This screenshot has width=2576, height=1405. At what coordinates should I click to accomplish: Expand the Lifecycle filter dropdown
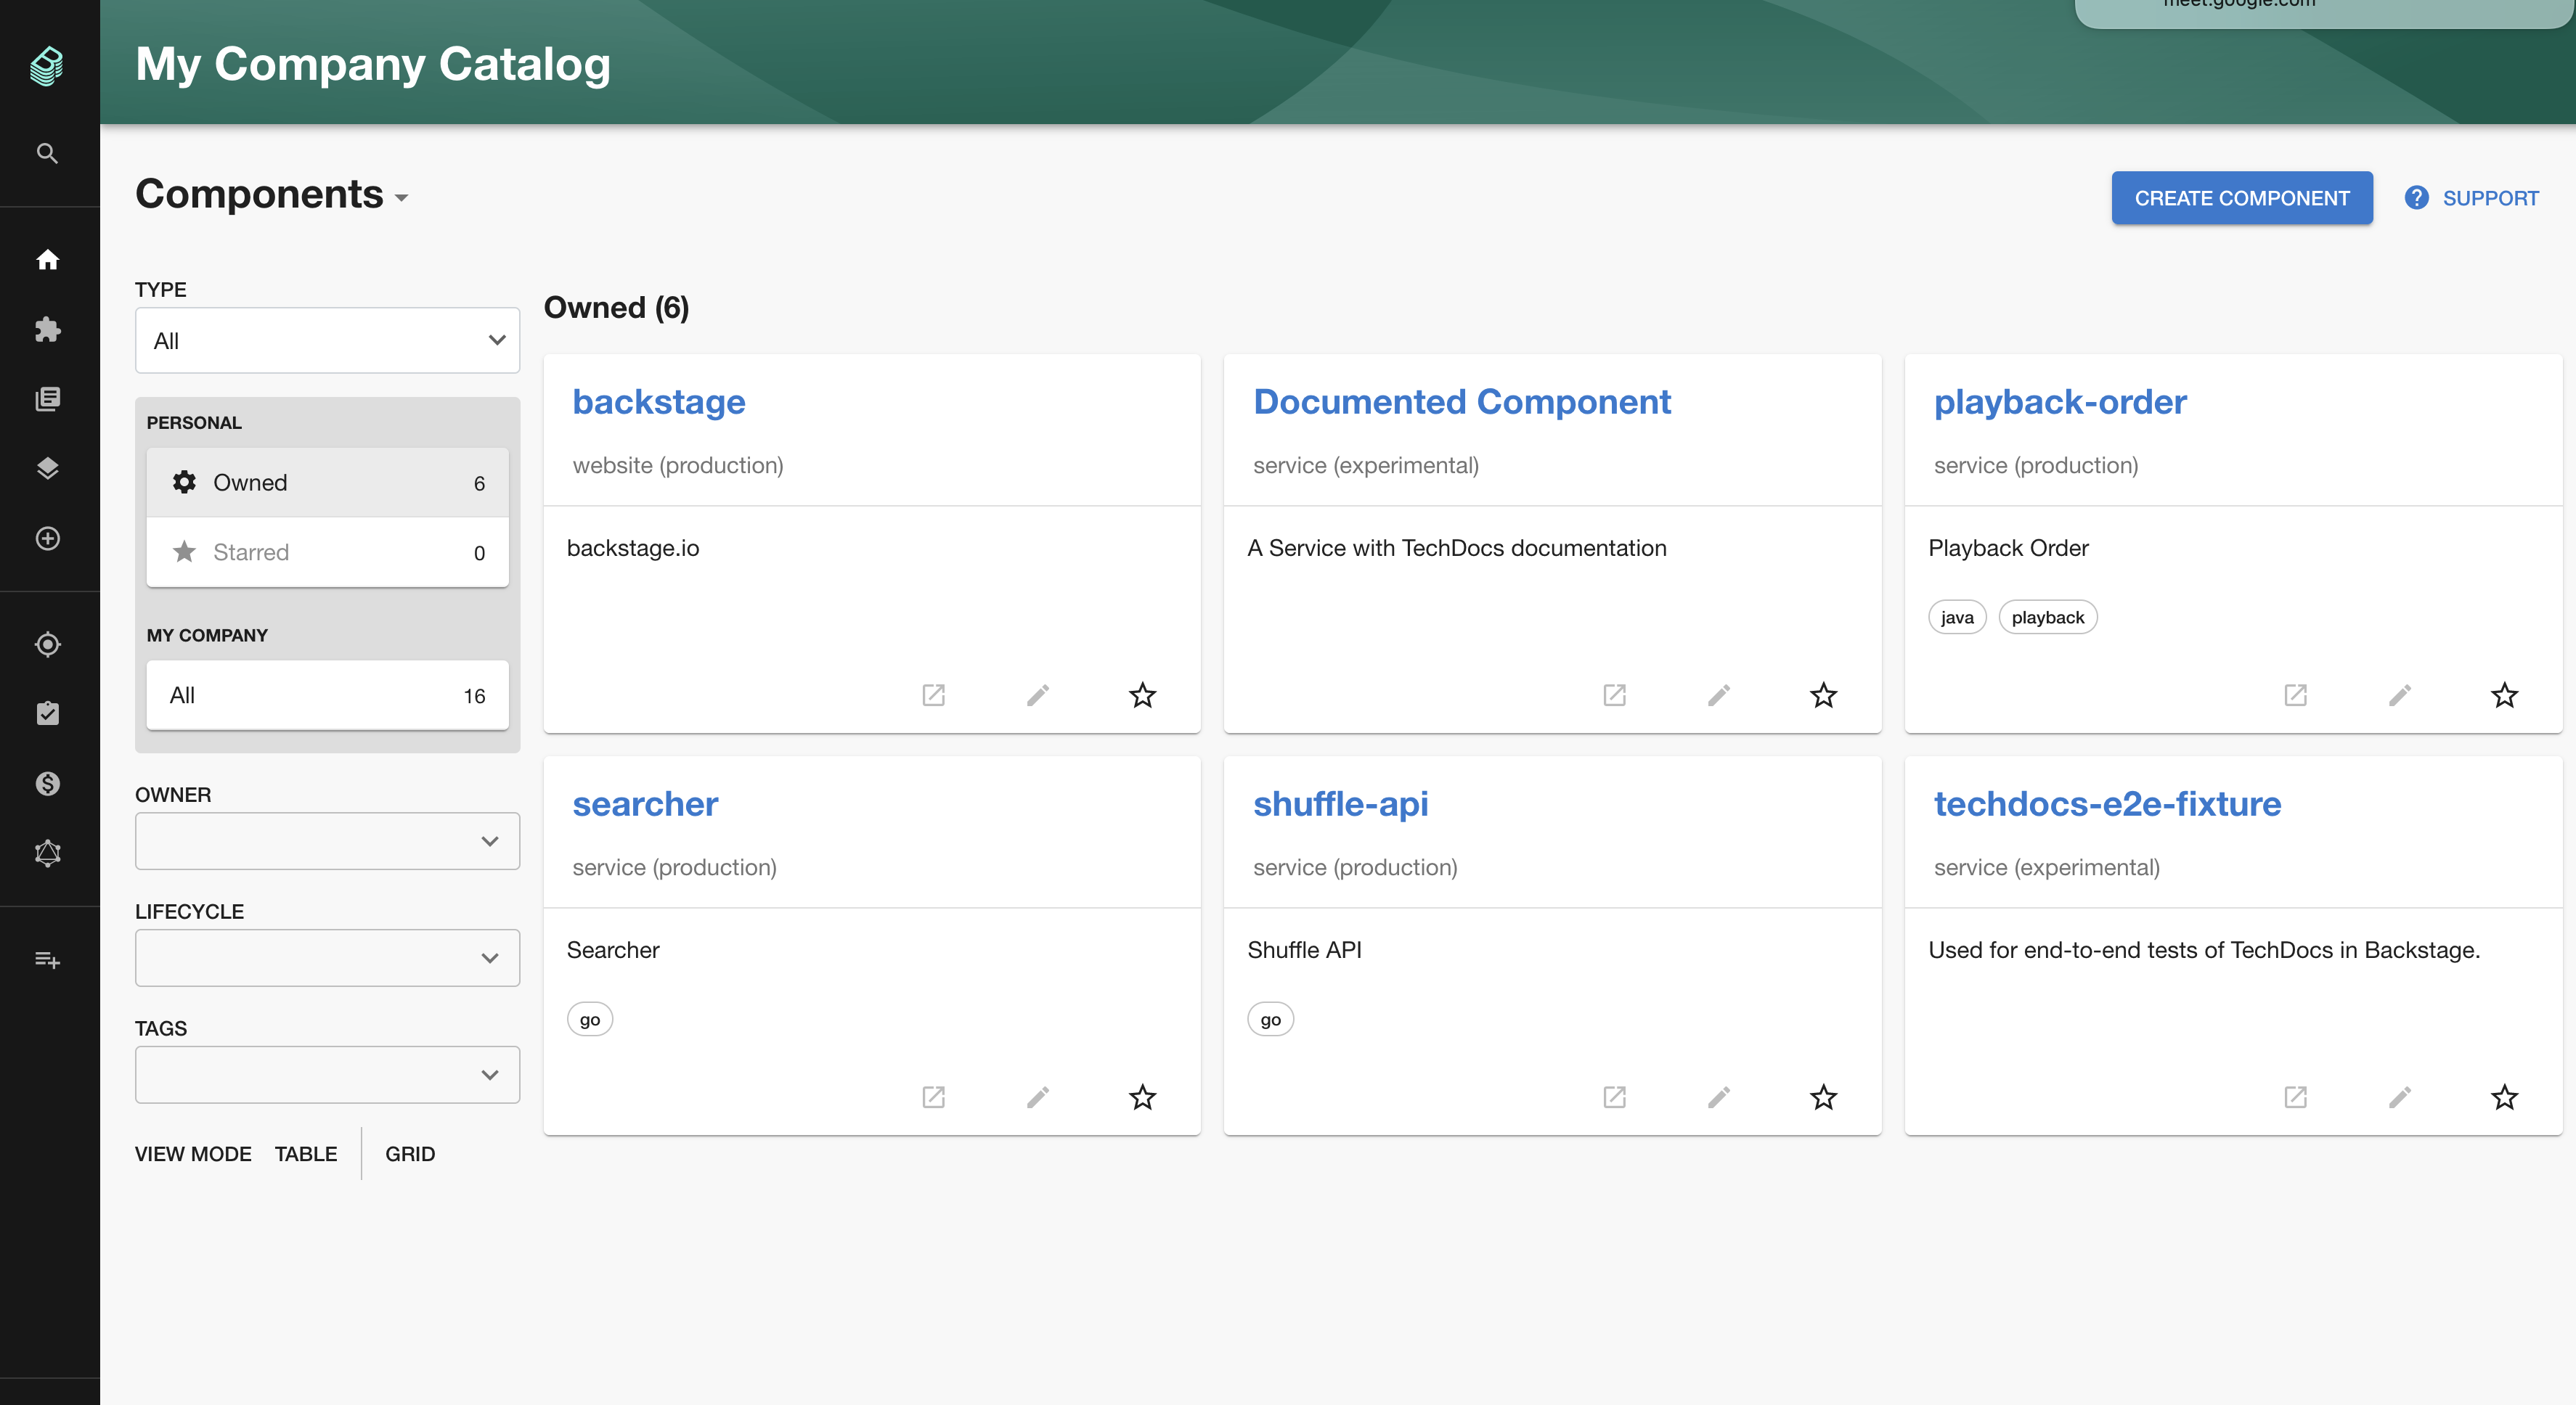(327, 959)
